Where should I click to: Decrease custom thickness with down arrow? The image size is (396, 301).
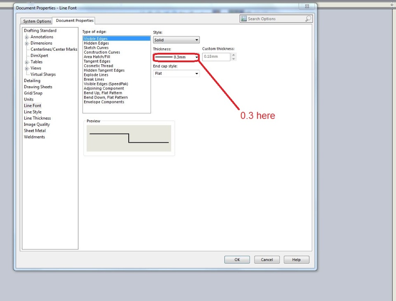coord(233,59)
